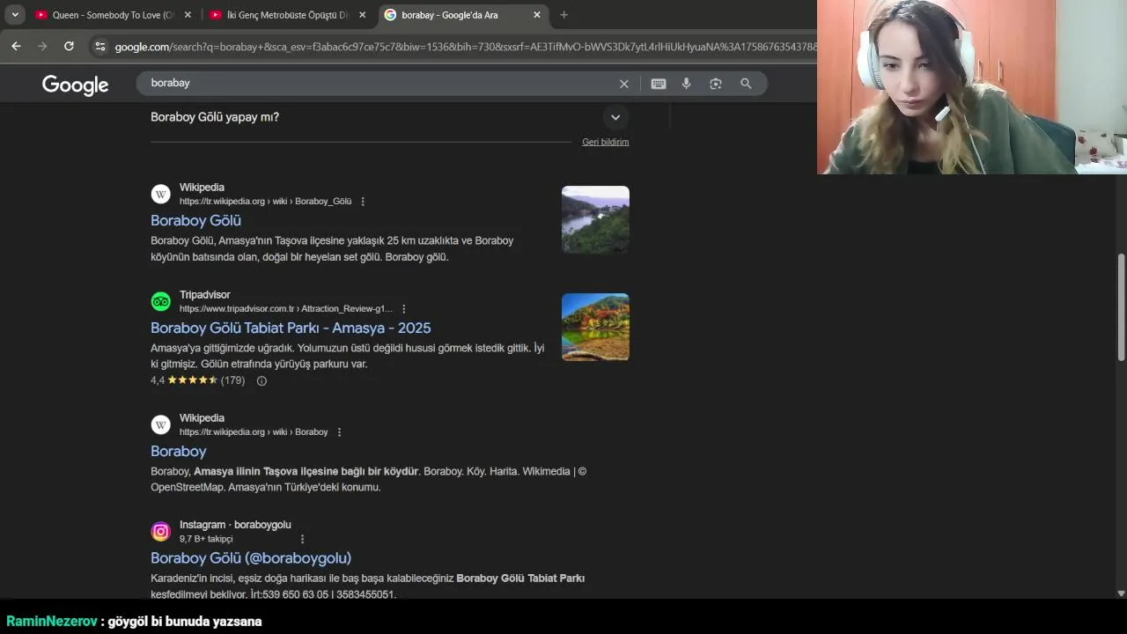Viewport: 1127px width, 634px height.
Task: Click the Geri bildirim link
Action: pos(605,142)
